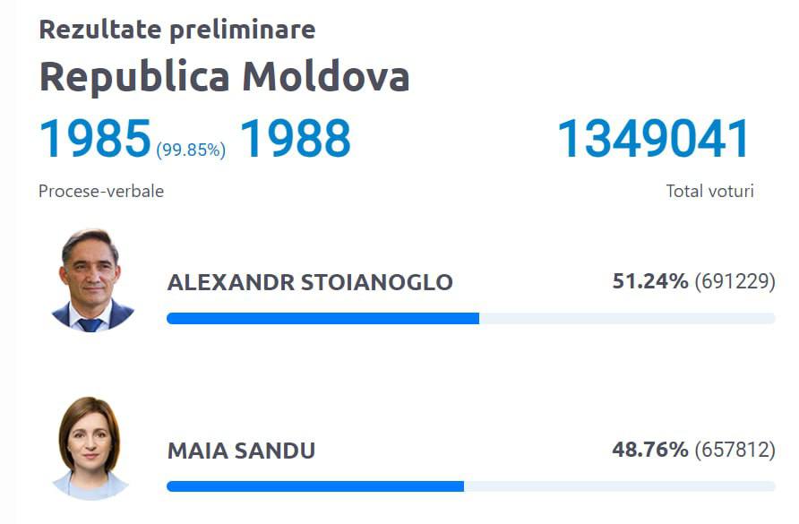Click the 1985 processed reports number
Screen dimensions: 799x524
(x=95, y=140)
